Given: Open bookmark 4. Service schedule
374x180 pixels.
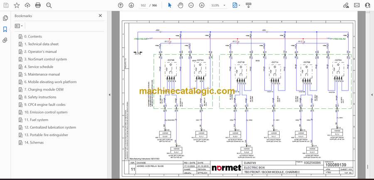Looking at the screenshot, I should coord(39,67).
